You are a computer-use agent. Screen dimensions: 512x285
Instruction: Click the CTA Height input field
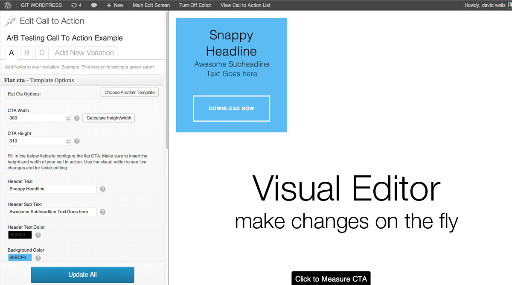pos(39,141)
